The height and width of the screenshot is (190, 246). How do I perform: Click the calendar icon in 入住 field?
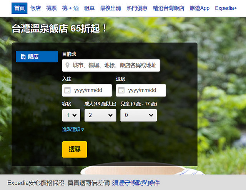coord(67,90)
